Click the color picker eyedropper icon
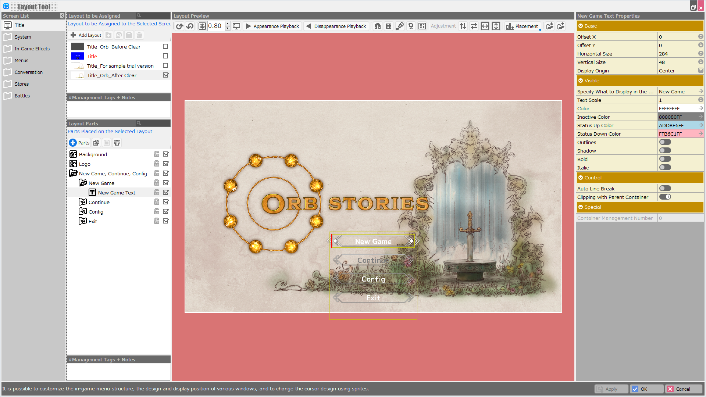 click(x=400, y=26)
